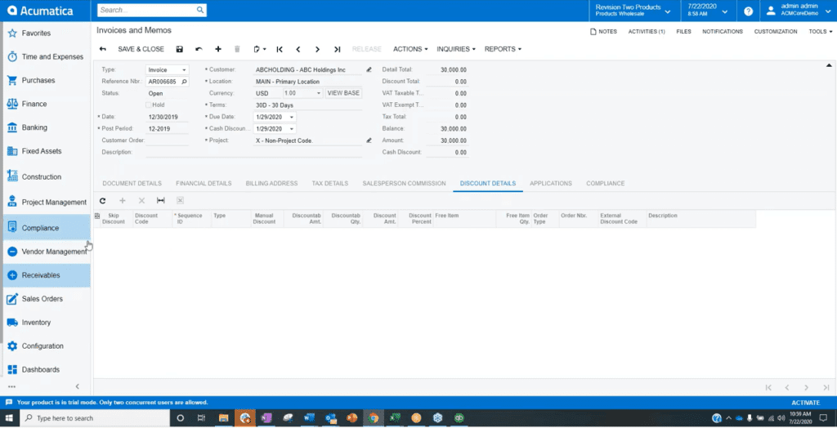This screenshot has height=428, width=837.
Task: Open the Due Date calendar dropdown
Action: click(x=292, y=117)
